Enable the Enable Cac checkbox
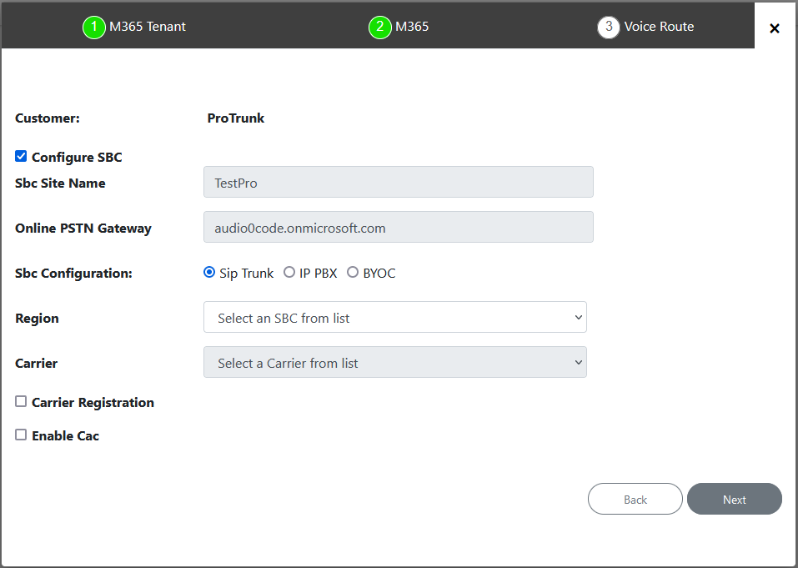 (x=20, y=435)
